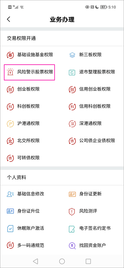Tap the 基础信息修改 person icon

point(10,194)
